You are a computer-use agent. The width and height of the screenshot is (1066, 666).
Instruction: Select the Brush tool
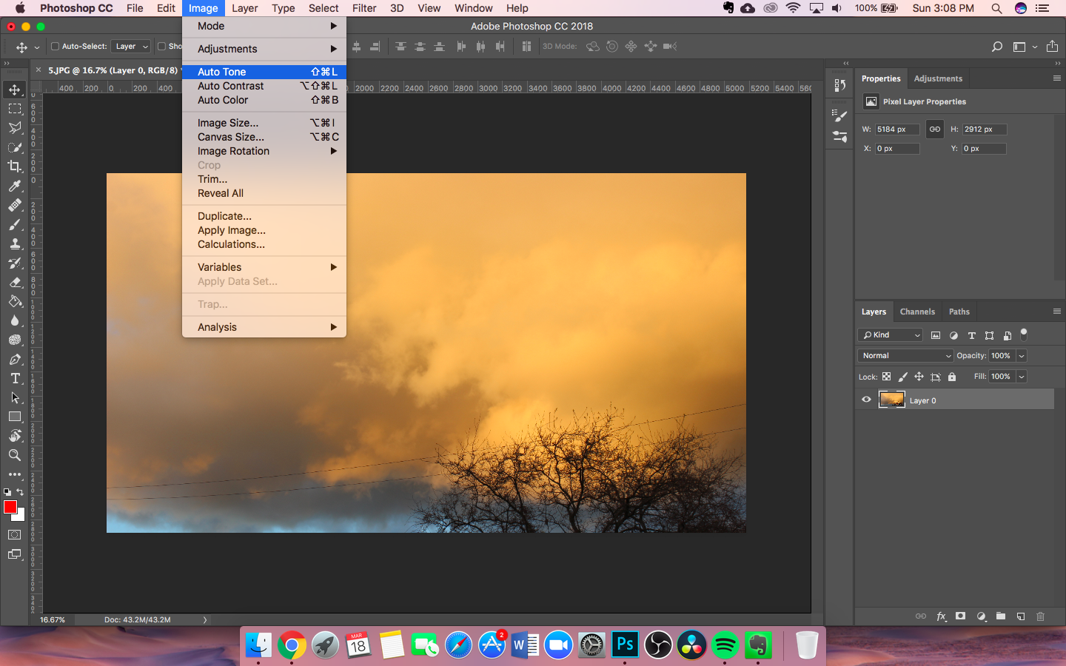[15, 224]
